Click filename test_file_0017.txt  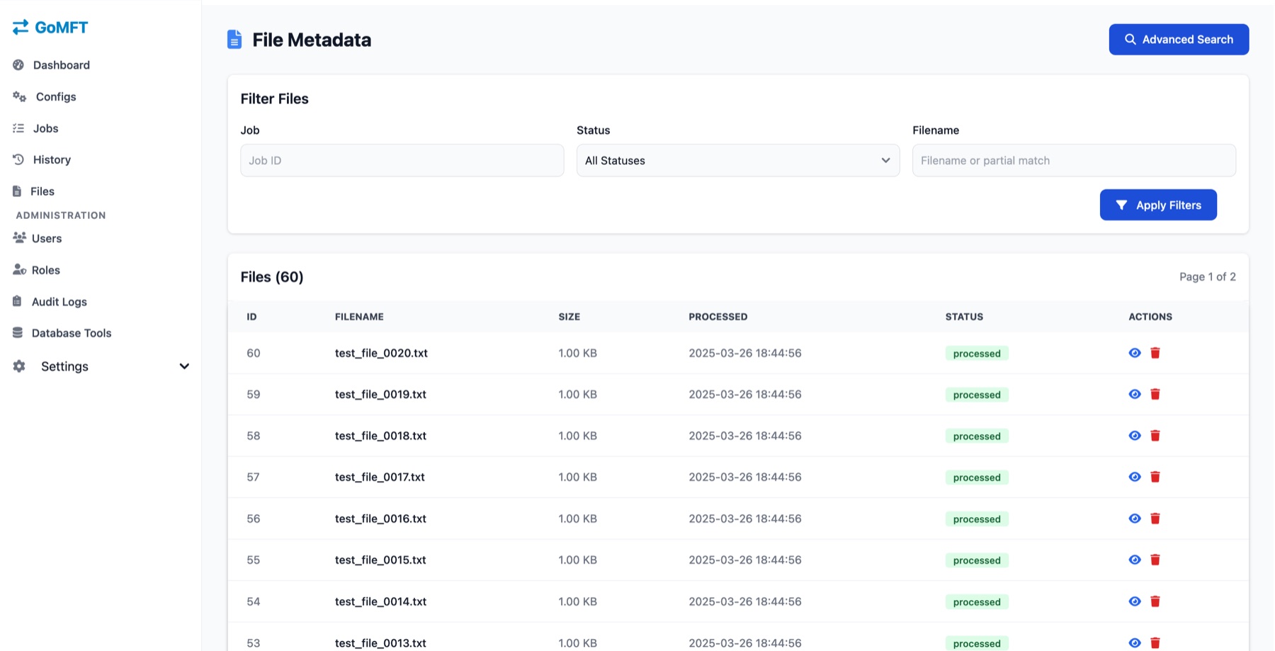tap(380, 477)
